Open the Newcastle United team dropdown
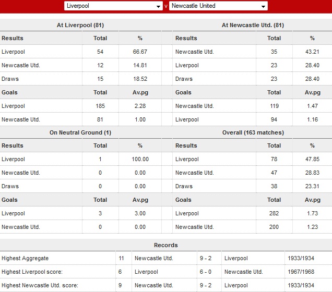This screenshot has height=292, width=332. (218, 6)
